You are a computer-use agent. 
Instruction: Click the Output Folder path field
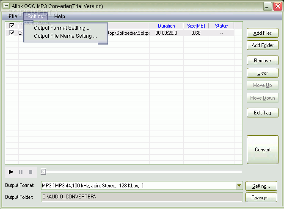pos(142,198)
